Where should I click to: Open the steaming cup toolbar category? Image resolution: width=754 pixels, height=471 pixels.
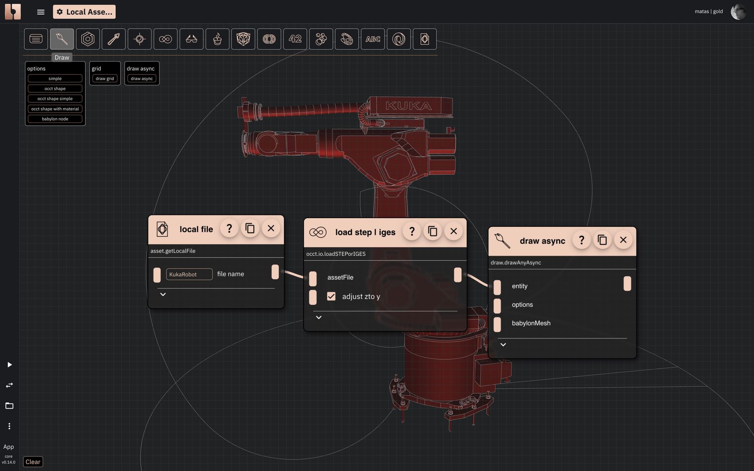point(217,39)
